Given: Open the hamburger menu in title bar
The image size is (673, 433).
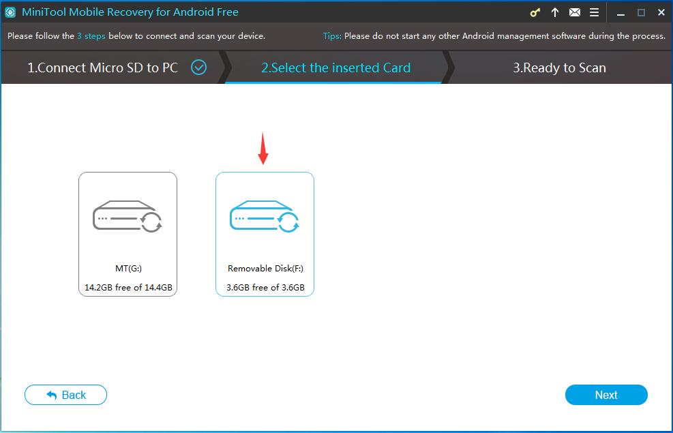Looking at the screenshot, I should [594, 12].
